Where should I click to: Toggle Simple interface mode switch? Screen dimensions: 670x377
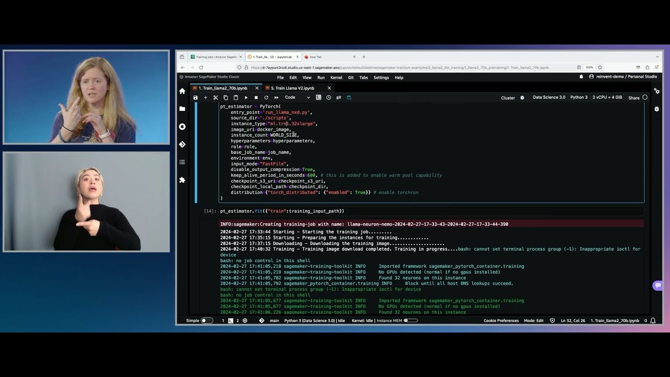point(207,320)
